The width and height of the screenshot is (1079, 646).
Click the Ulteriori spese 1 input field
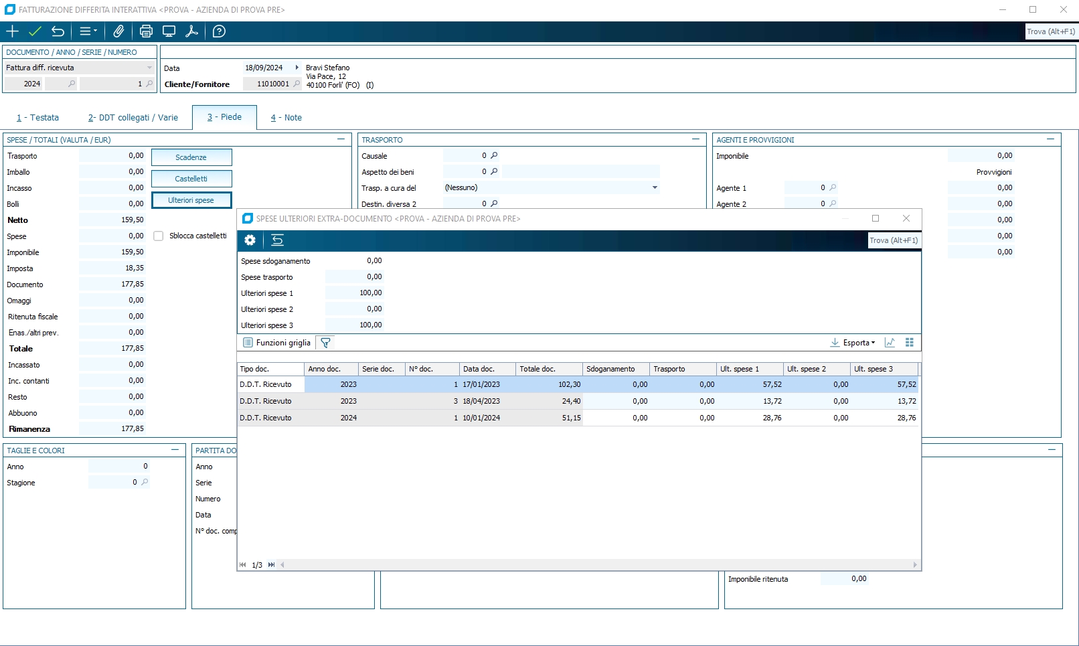(x=354, y=293)
